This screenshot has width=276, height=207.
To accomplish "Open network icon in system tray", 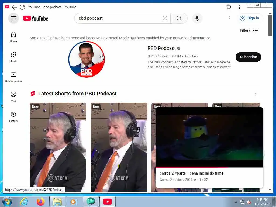I will pyautogui.click(x=242, y=202).
